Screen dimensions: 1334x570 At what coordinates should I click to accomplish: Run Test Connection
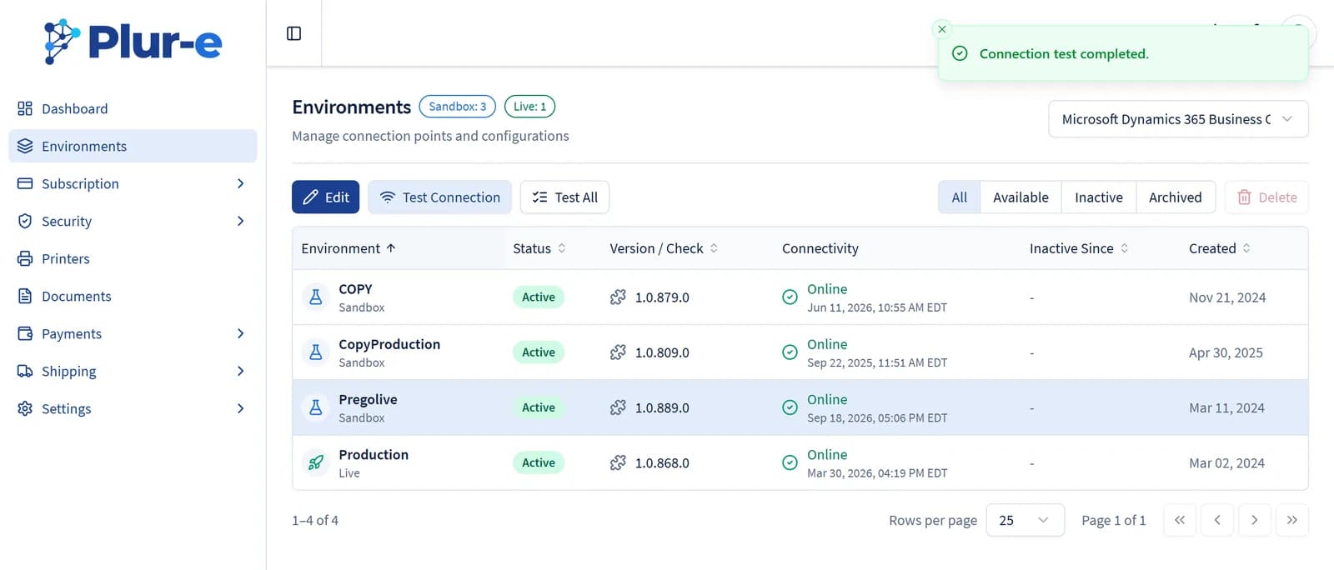[439, 197]
